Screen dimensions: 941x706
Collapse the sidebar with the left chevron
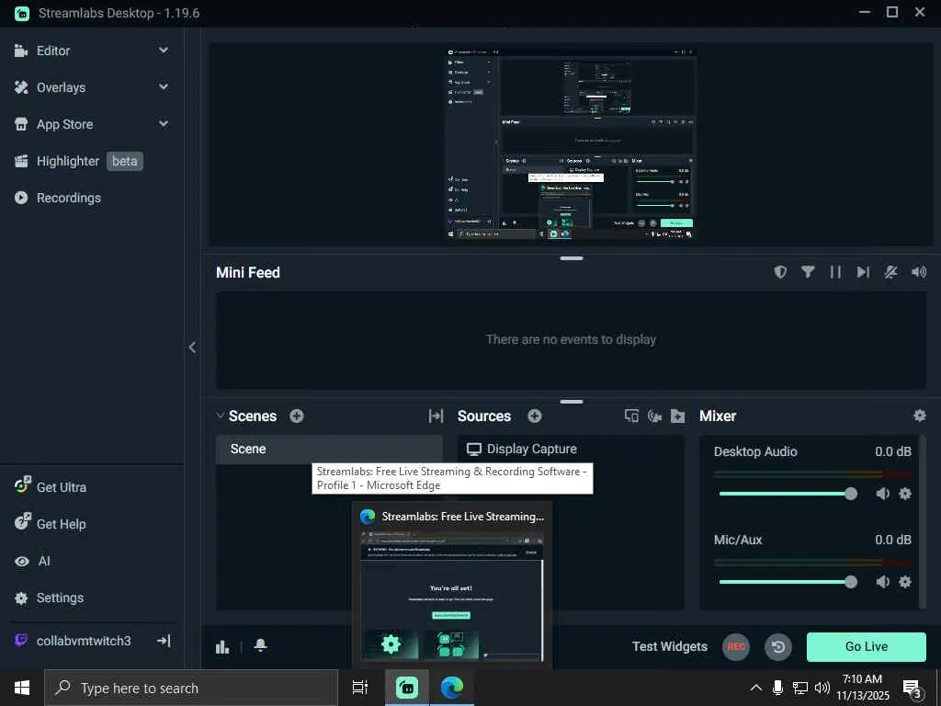[x=192, y=347]
